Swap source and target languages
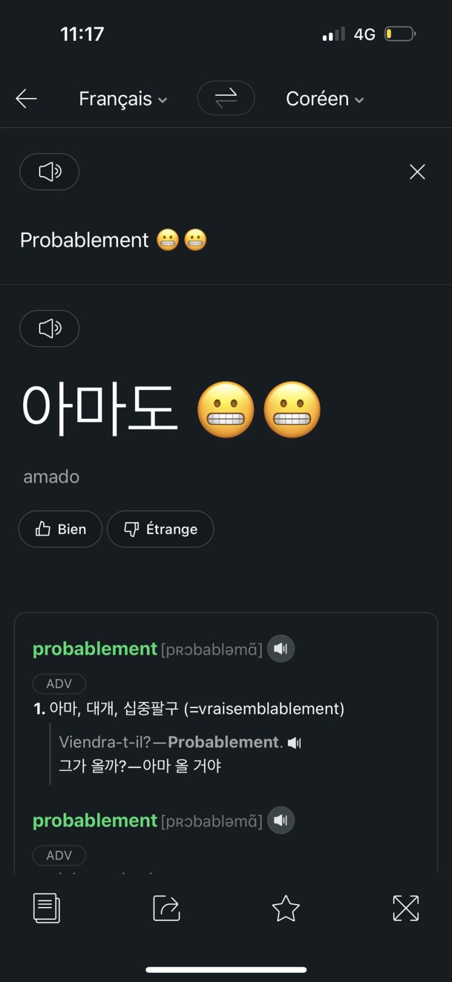This screenshot has width=452, height=982. [x=226, y=98]
